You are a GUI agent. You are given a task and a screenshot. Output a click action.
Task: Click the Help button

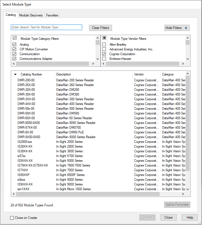click(189, 217)
